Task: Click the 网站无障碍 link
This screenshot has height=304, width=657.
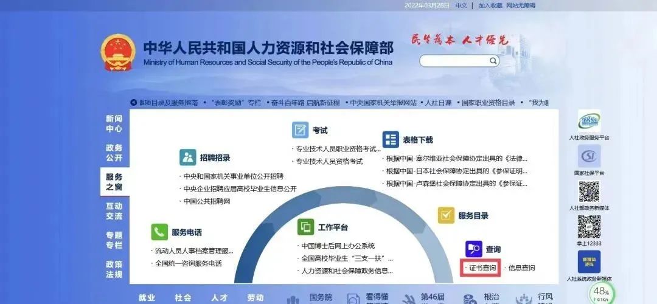Action: [521, 5]
